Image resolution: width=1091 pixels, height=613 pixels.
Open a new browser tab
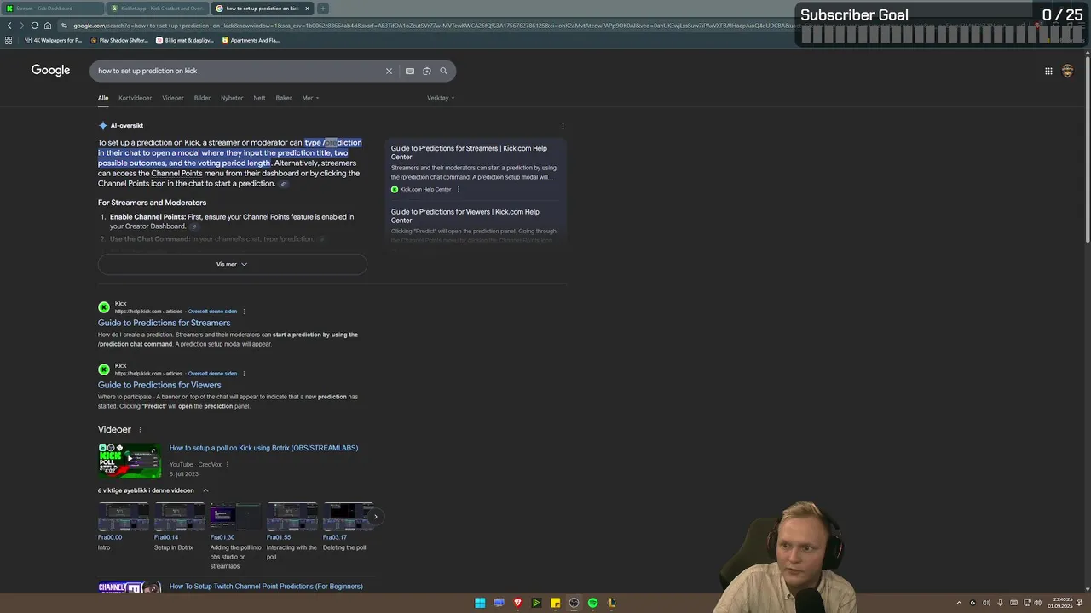tap(323, 9)
